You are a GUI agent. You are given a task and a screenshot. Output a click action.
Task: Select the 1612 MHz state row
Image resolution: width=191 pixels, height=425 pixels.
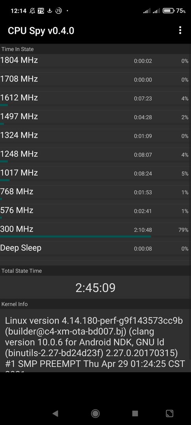[x=95, y=101]
